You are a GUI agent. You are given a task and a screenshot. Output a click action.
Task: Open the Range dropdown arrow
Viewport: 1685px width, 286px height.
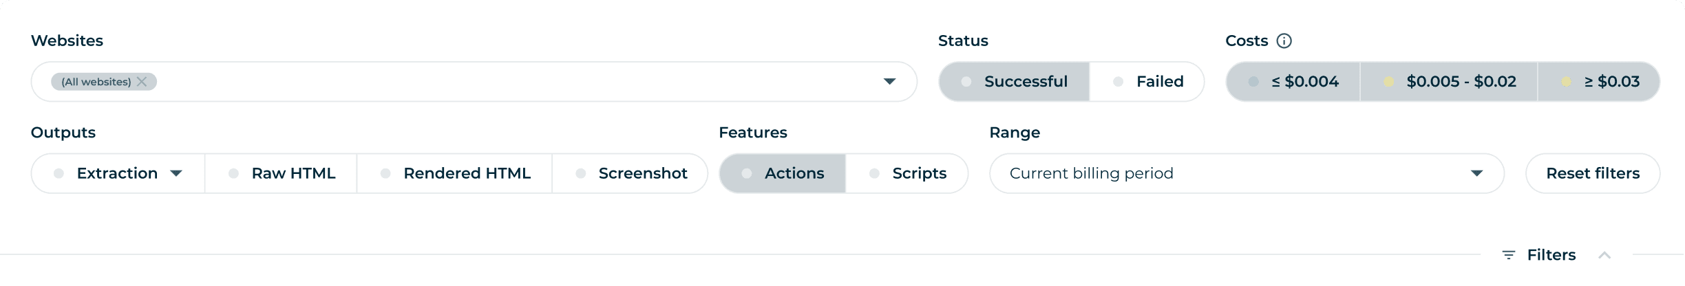tap(1476, 173)
